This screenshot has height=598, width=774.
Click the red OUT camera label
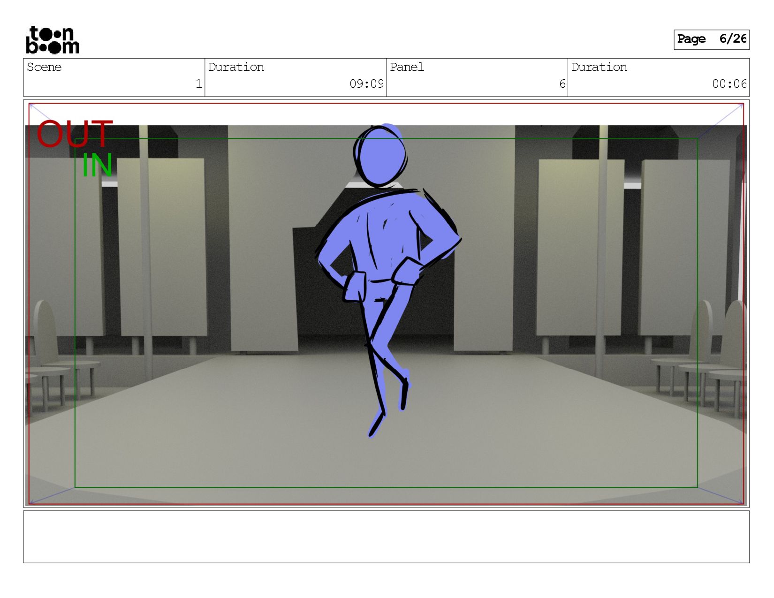pos(75,134)
